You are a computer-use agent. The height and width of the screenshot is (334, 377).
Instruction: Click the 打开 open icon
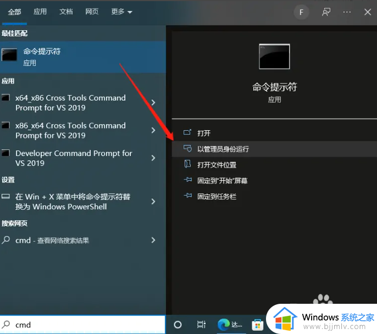pos(187,132)
